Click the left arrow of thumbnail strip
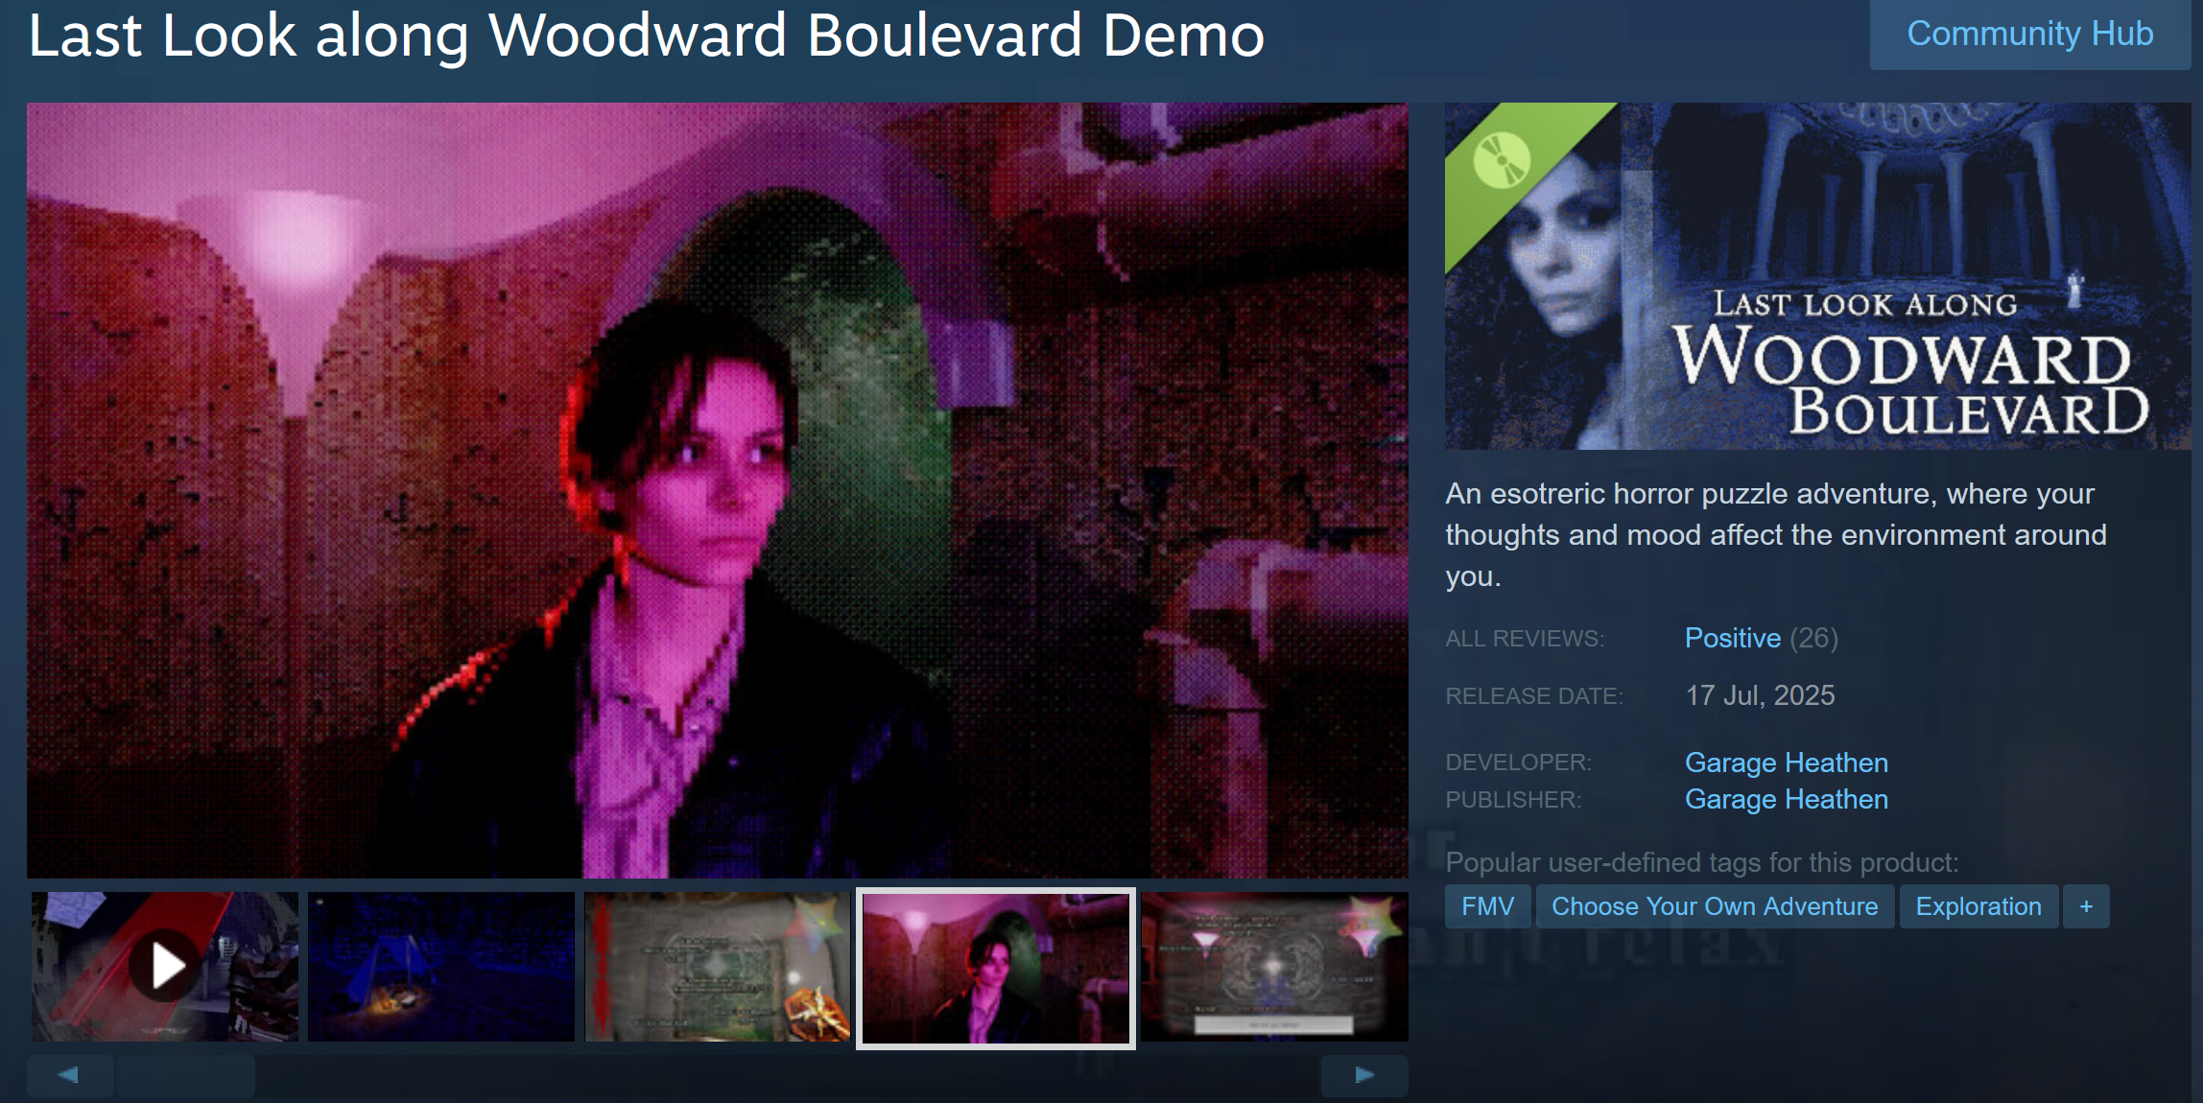The image size is (2203, 1103). (x=69, y=1075)
